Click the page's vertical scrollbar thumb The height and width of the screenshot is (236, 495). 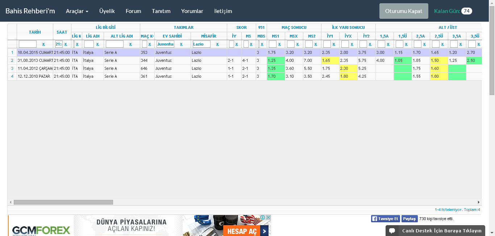coord(492,51)
